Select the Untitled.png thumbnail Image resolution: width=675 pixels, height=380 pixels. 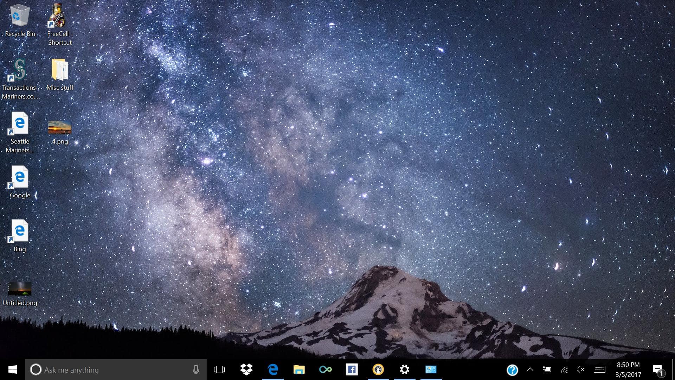click(x=20, y=289)
